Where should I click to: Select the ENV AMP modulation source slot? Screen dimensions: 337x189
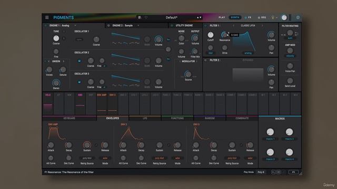102,103
